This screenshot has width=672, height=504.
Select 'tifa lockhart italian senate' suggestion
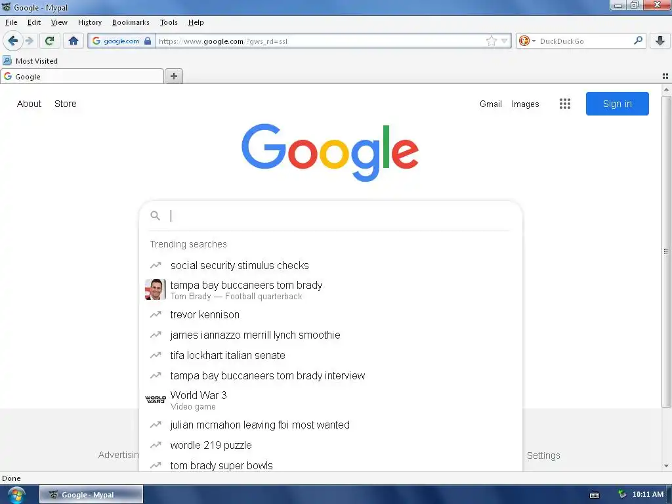331,355
